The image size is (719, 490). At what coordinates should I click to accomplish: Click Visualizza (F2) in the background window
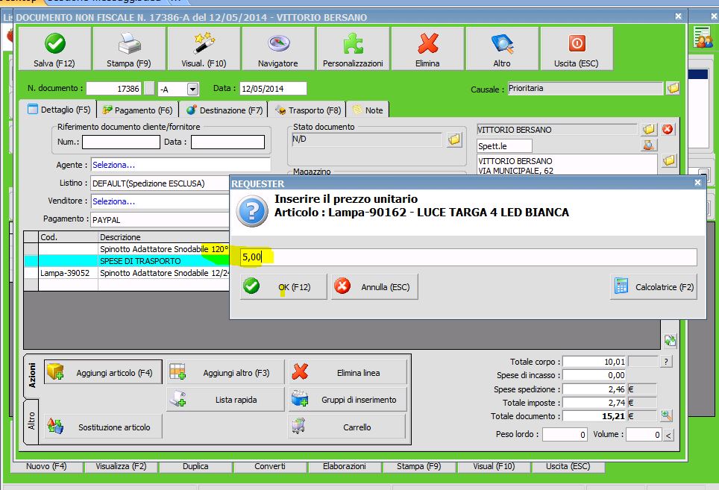(121, 466)
